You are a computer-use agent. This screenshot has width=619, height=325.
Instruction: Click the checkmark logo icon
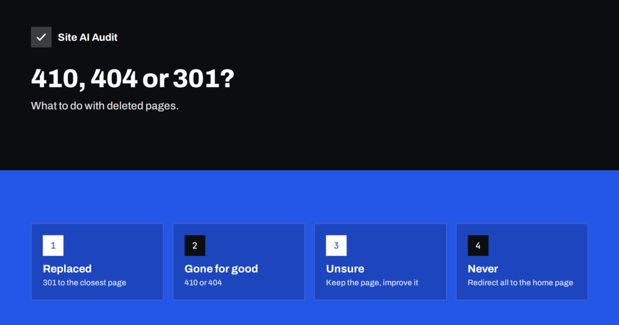[41, 37]
